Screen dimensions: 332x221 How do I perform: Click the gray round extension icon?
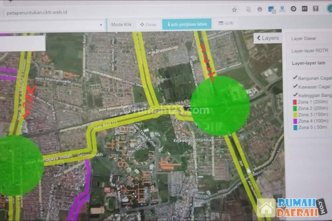click(260, 9)
